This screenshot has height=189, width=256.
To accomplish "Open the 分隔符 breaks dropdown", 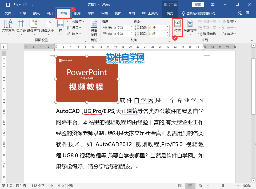I will [75, 22].
